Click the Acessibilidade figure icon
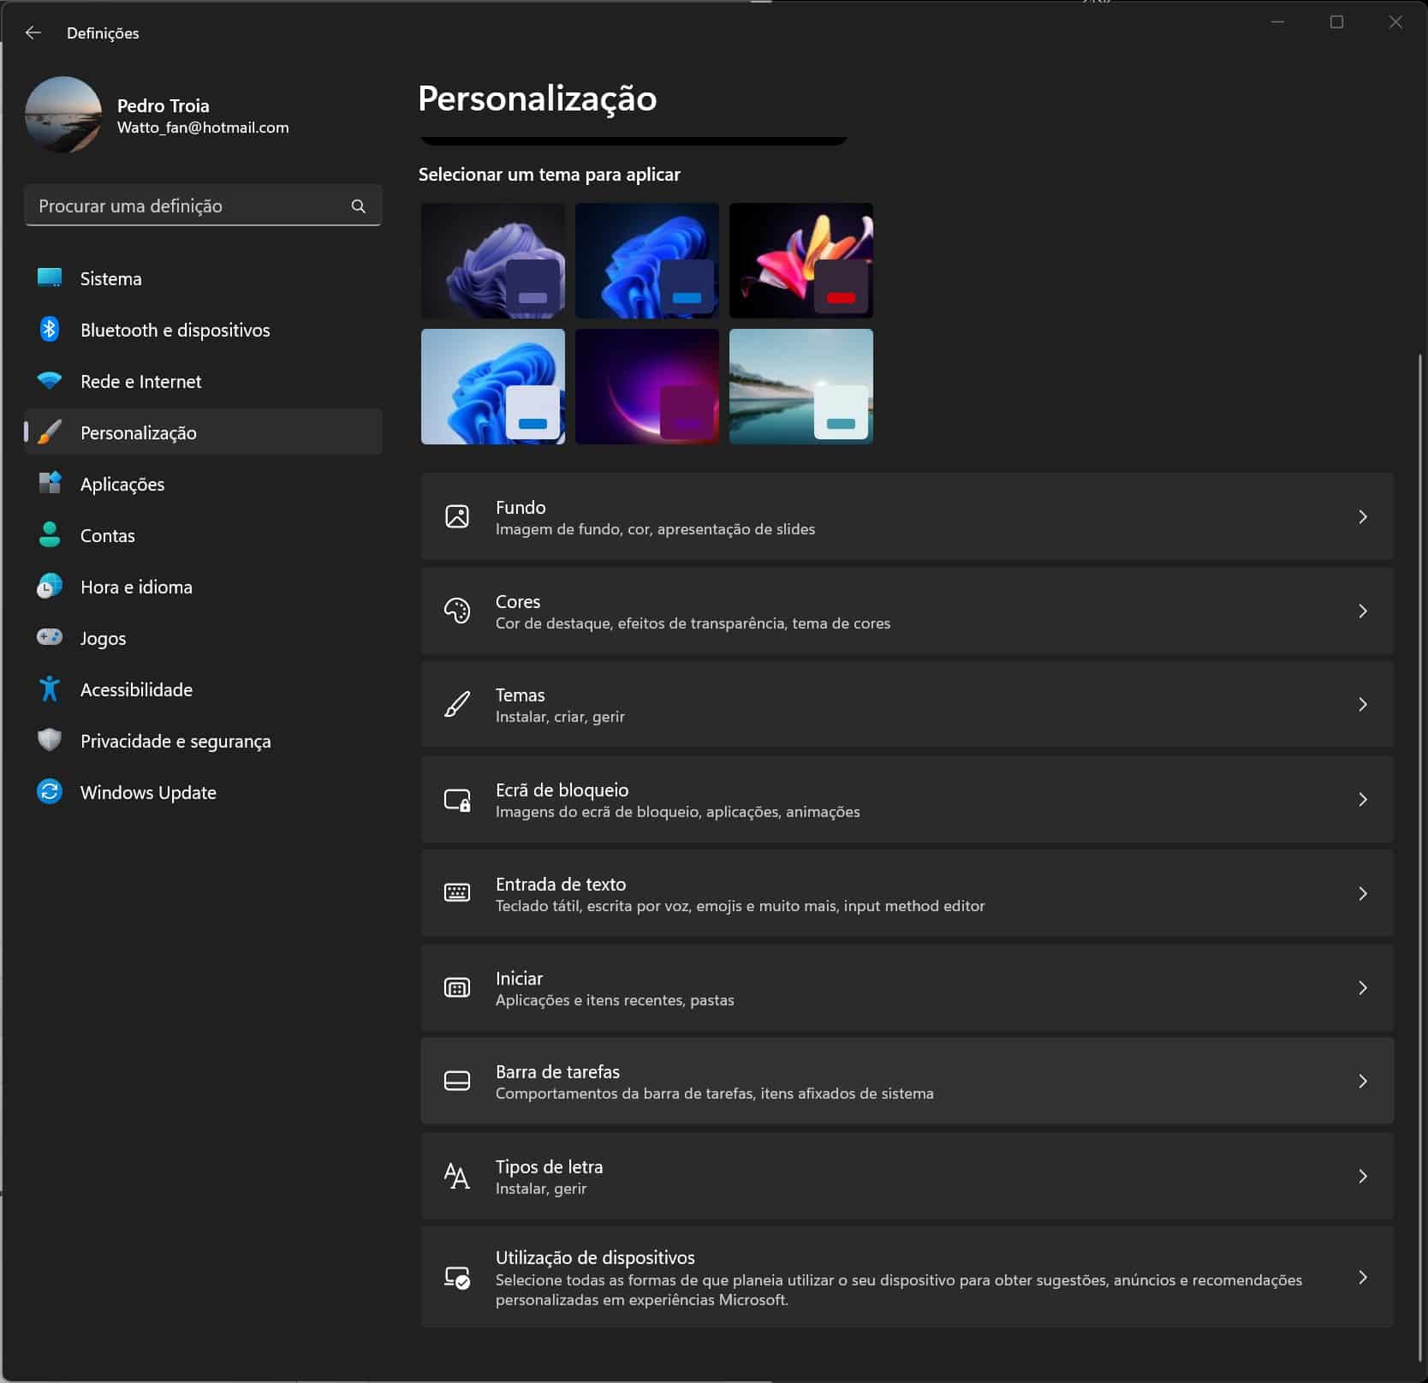Screen dimensions: 1428x1383 [50, 689]
